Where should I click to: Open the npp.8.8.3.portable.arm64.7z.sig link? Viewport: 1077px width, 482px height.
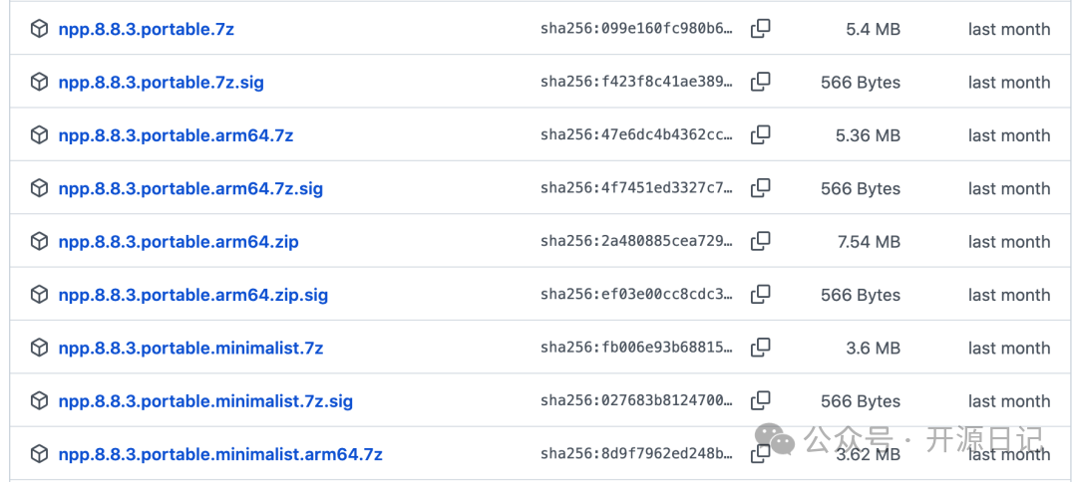coord(190,188)
